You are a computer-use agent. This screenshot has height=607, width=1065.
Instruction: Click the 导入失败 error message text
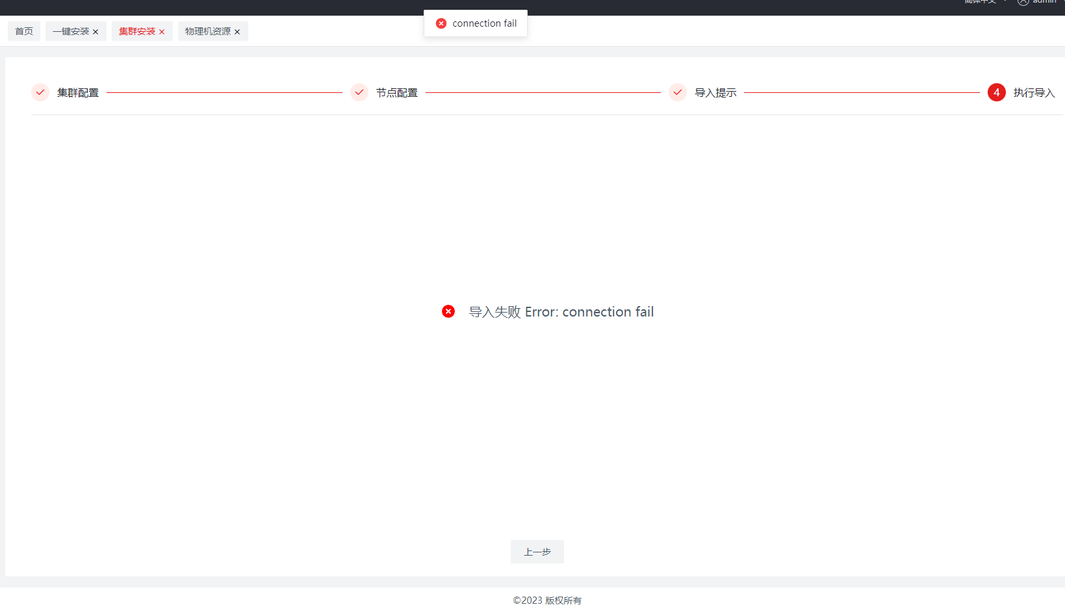561,312
